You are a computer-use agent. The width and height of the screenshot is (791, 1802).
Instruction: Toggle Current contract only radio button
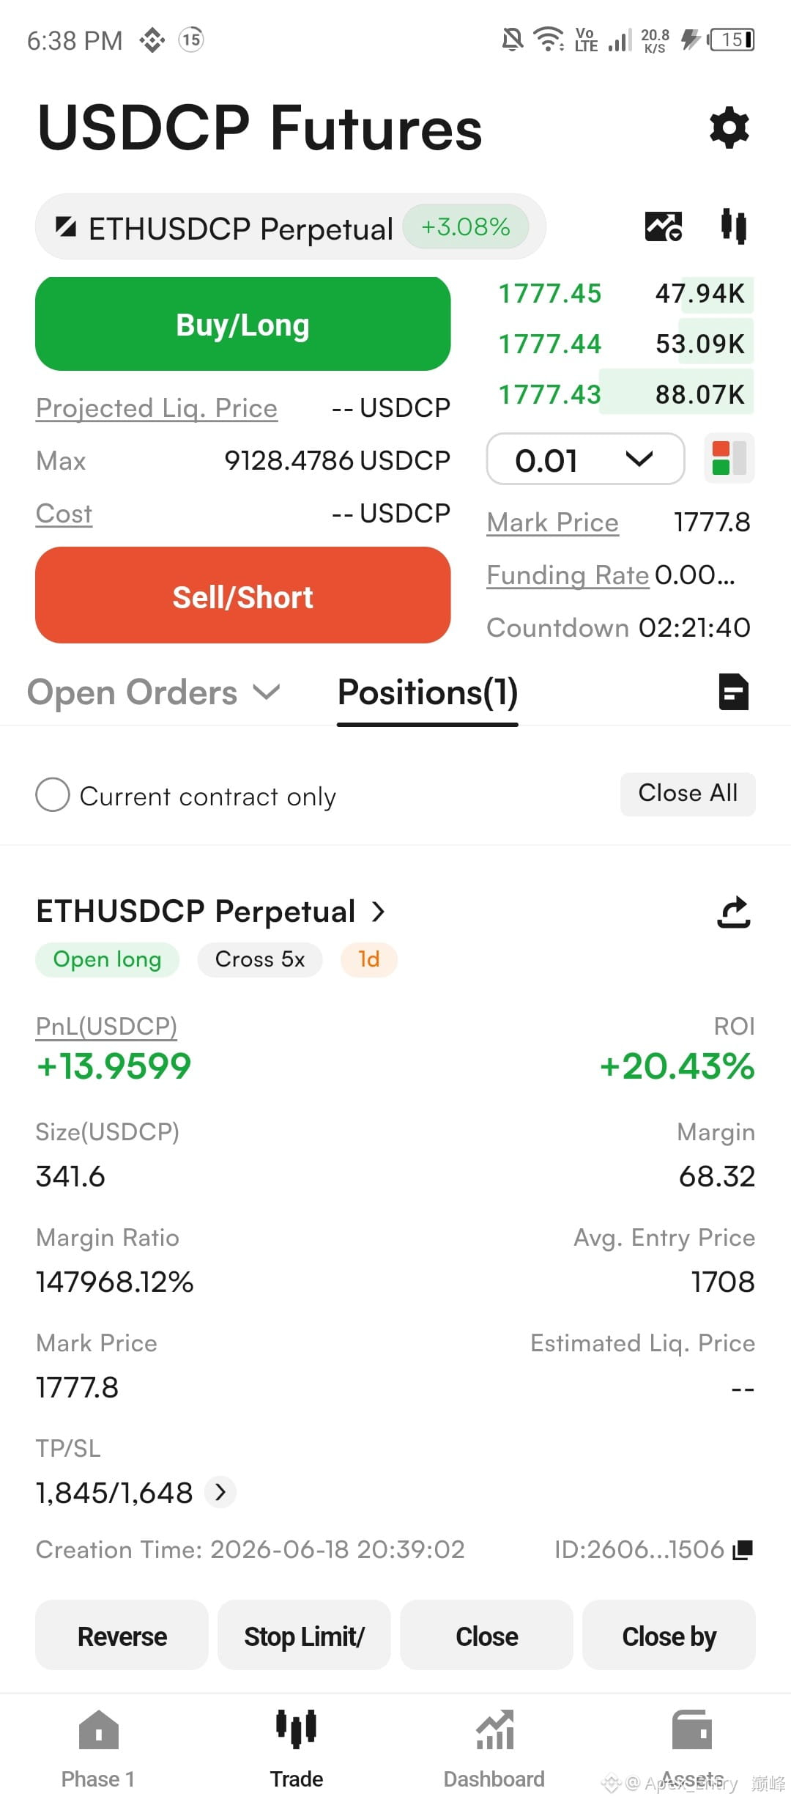pos(53,795)
